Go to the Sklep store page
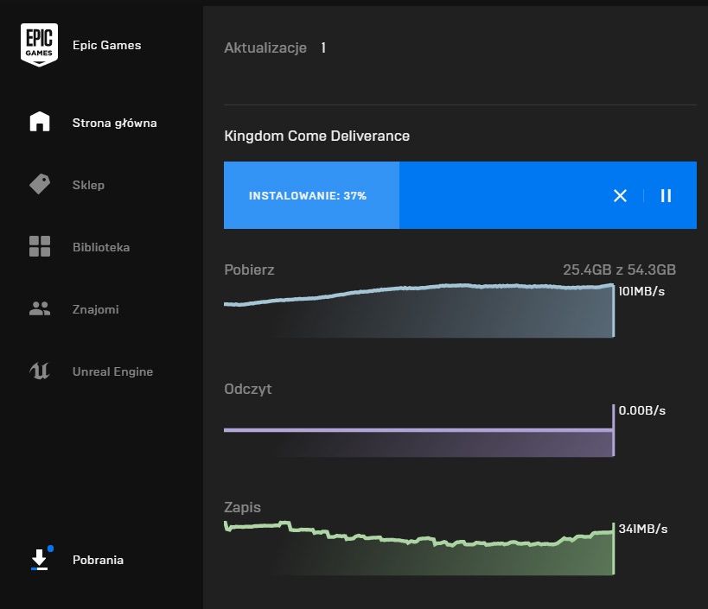 point(88,185)
